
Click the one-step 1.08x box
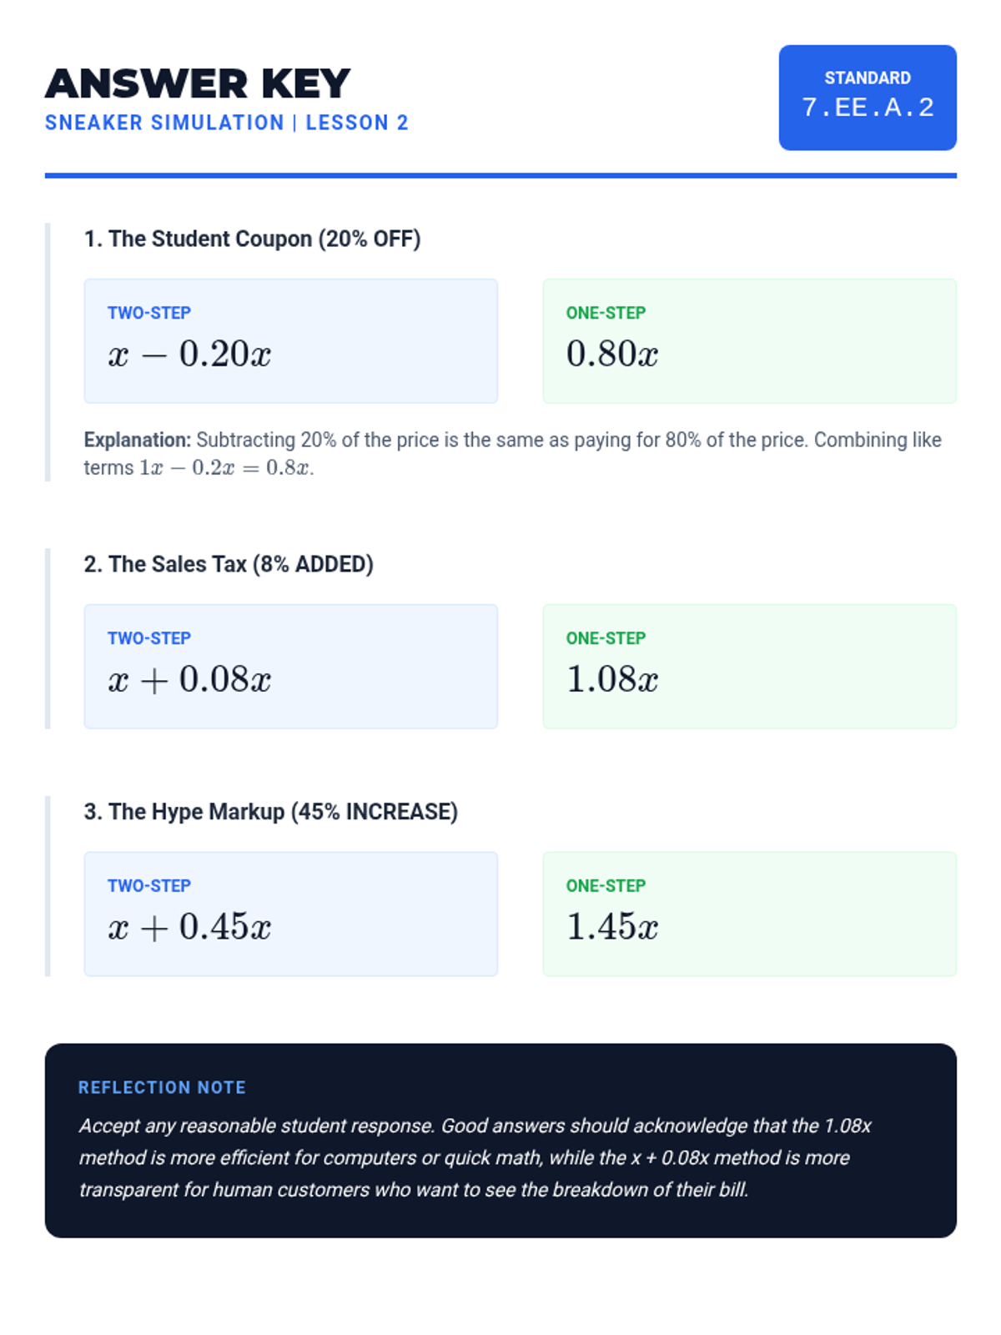coord(749,667)
